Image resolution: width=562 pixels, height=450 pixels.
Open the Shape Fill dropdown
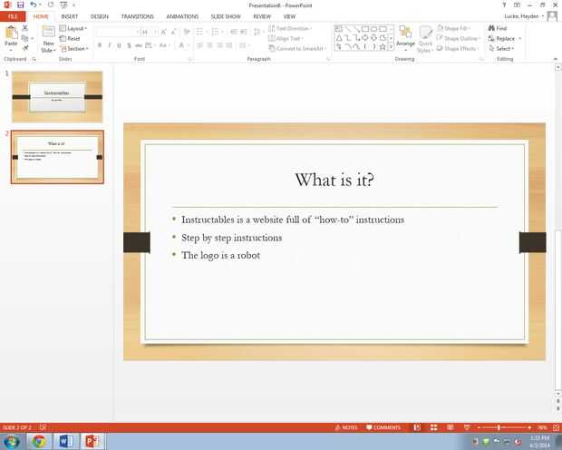pos(454,28)
